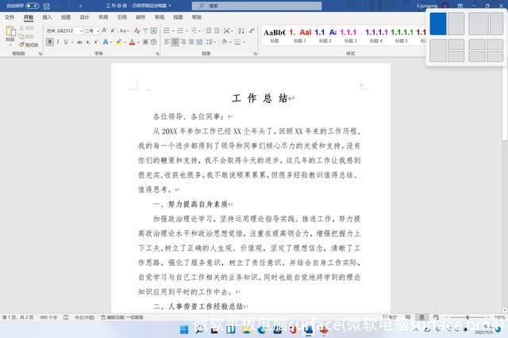Click Increase Indent icon

click(x=217, y=31)
